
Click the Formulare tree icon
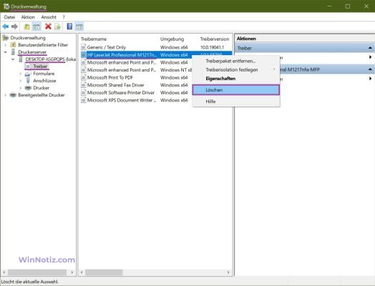(28, 74)
